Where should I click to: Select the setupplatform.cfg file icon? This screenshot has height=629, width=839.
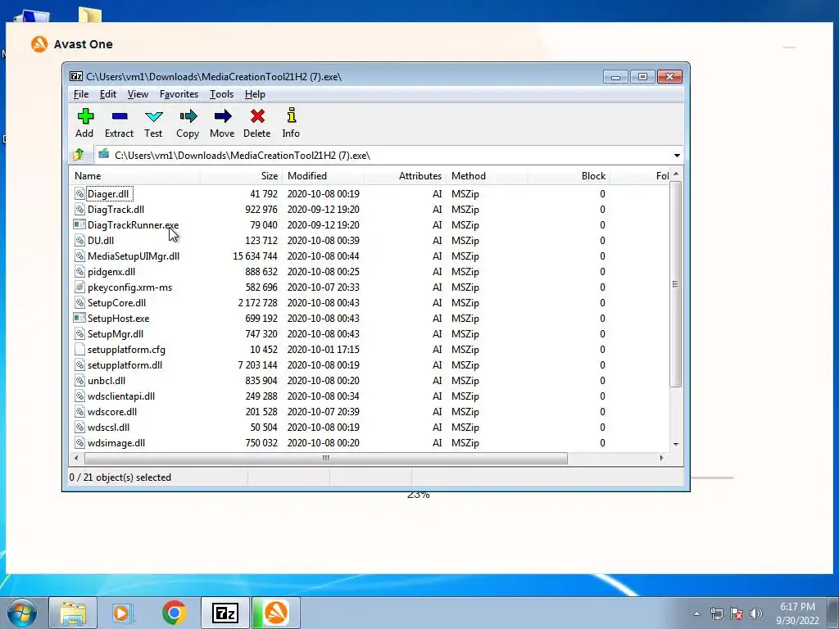click(x=79, y=349)
